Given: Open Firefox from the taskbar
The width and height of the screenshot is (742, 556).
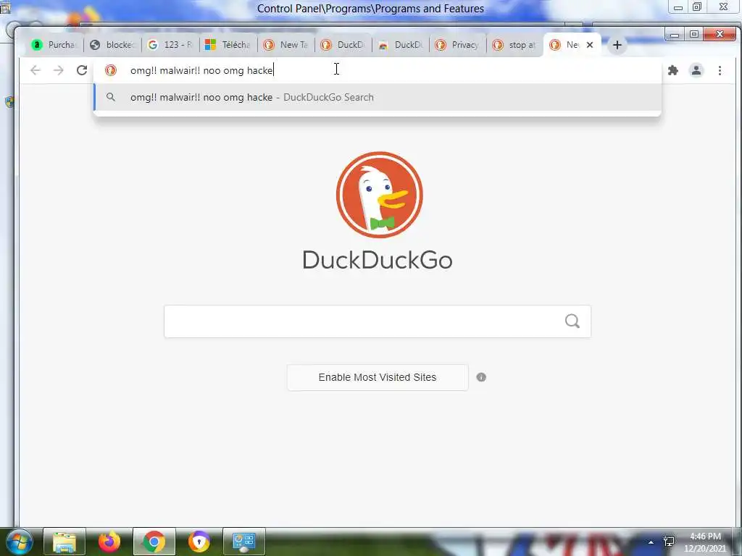Looking at the screenshot, I should (109, 542).
